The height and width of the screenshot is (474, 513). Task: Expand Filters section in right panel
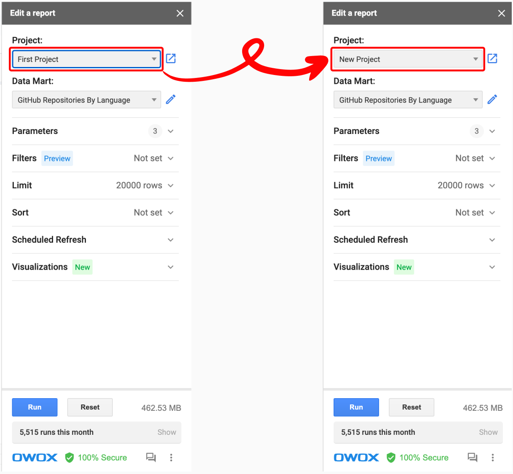pyautogui.click(x=417, y=158)
